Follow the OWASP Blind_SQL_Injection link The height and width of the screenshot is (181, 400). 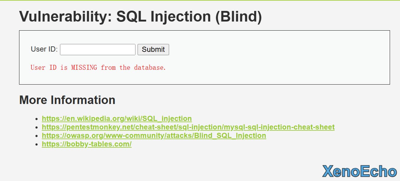pyautogui.click(x=154, y=136)
